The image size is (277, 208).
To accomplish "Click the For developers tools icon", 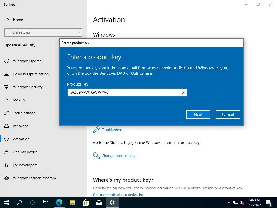I will [6, 165].
